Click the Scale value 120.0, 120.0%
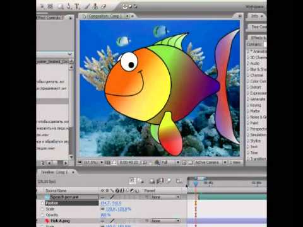Viewport: 303px width, 227px height. point(119,209)
